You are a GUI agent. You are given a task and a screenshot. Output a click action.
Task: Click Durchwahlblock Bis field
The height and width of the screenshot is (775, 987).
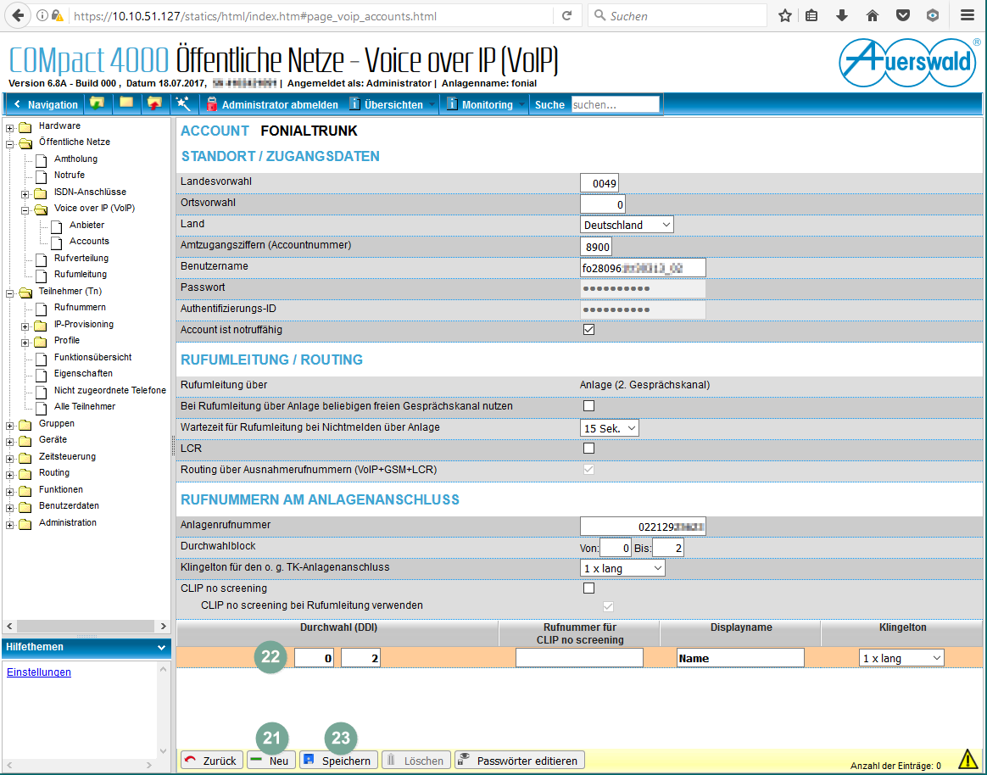click(x=668, y=548)
